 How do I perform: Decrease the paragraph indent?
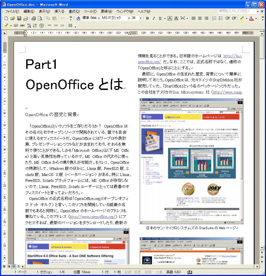tap(228, 18)
